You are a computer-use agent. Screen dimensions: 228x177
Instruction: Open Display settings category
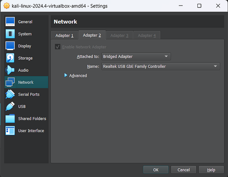click(x=26, y=46)
